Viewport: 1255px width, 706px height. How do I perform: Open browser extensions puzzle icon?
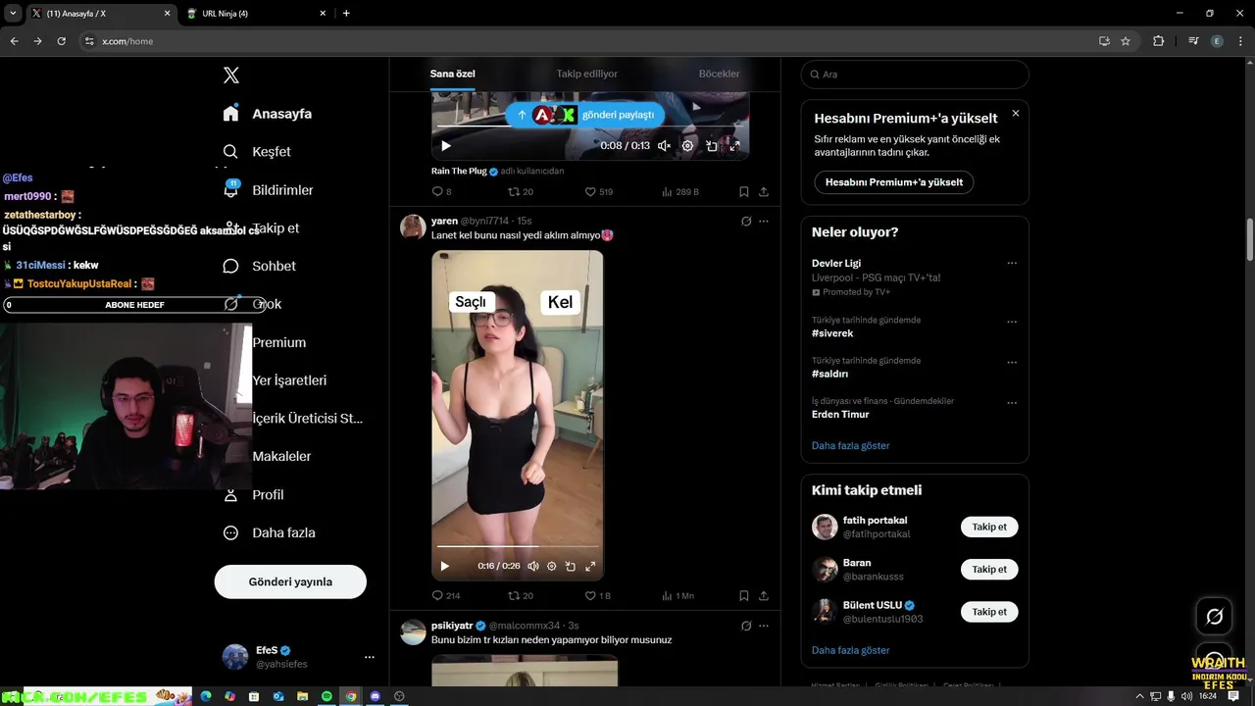coord(1159,41)
